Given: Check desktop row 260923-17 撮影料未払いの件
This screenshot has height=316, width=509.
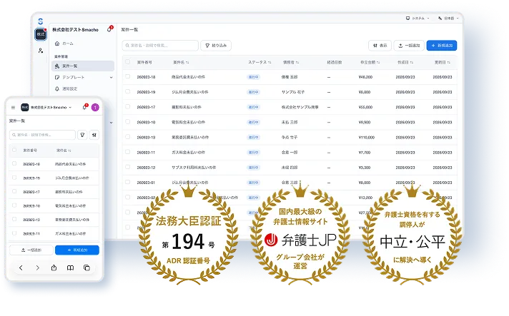Looking at the screenshot, I should (x=127, y=106).
